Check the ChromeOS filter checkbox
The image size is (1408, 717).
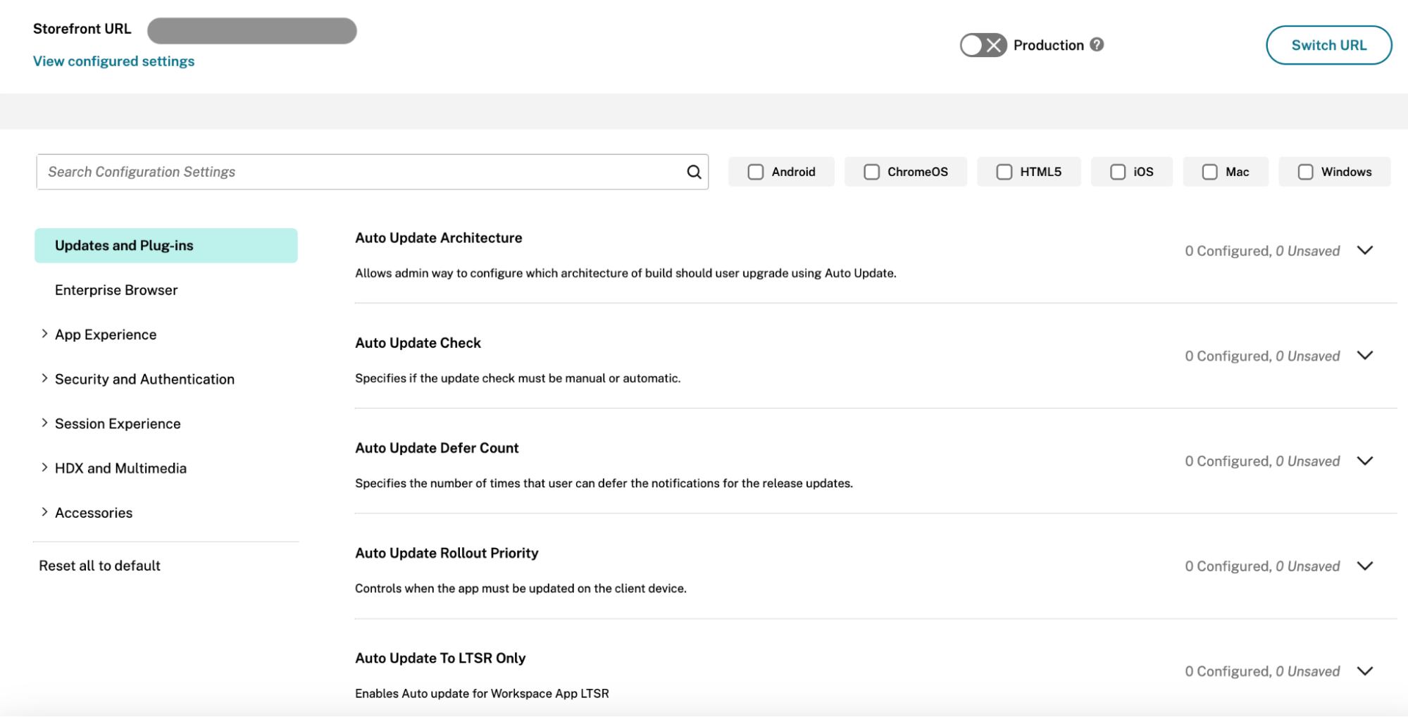(x=871, y=172)
